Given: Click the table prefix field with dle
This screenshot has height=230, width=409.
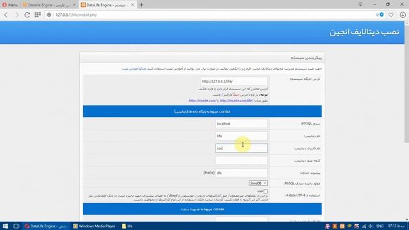Looking at the screenshot, I should tap(242, 173).
